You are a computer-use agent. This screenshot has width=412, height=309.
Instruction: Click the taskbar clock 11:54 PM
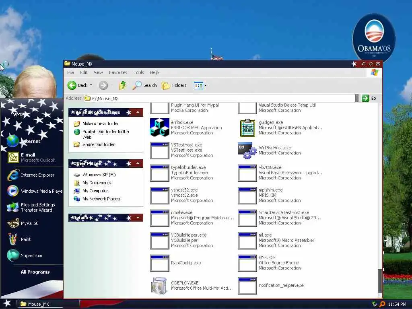click(x=397, y=304)
